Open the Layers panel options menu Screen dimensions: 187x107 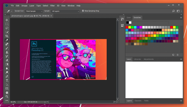pos(181,101)
